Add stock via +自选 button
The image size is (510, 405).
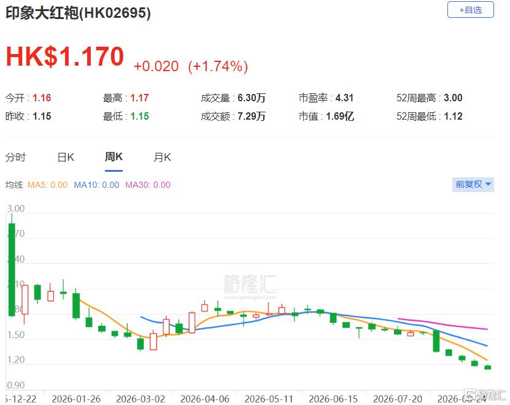click(470, 10)
